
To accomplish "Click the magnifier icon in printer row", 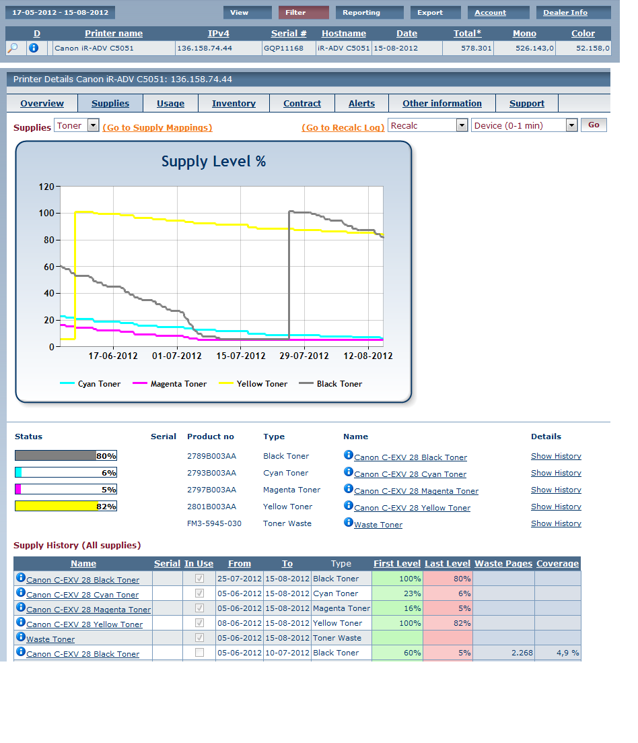I will [x=13, y=48].
